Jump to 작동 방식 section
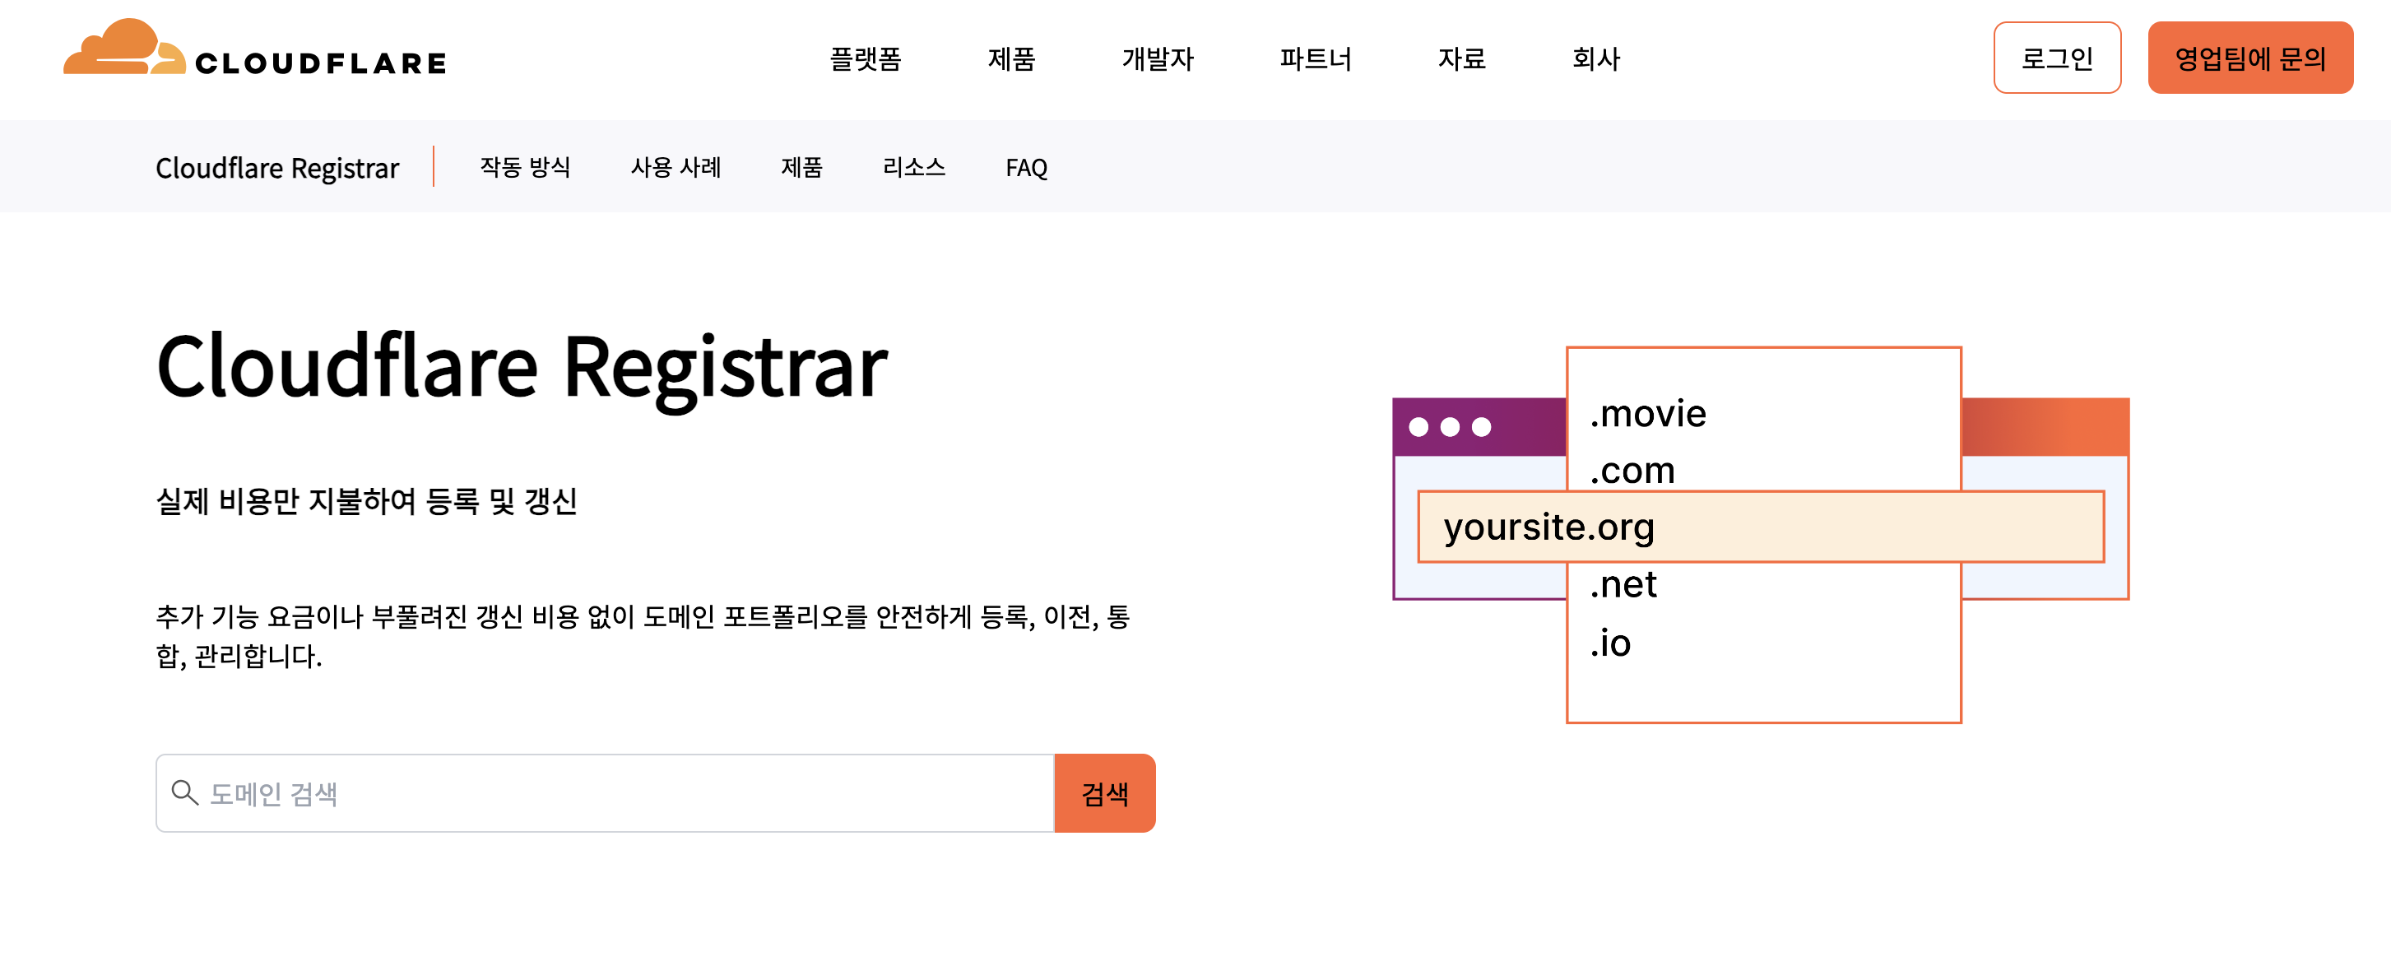 tap(524, 168)
